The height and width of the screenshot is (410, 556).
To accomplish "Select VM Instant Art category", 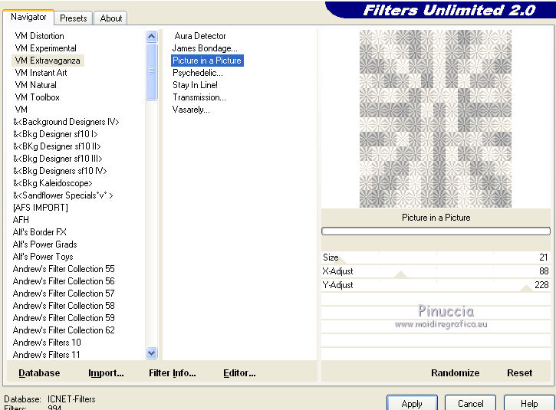I will coord(41,73).
